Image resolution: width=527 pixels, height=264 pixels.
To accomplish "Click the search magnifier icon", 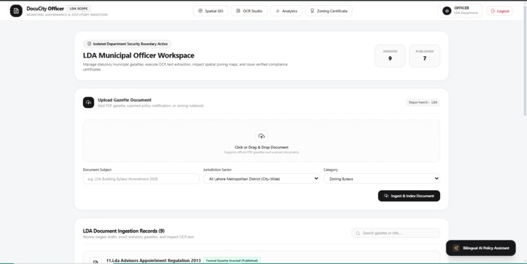I will coord(358,233).
